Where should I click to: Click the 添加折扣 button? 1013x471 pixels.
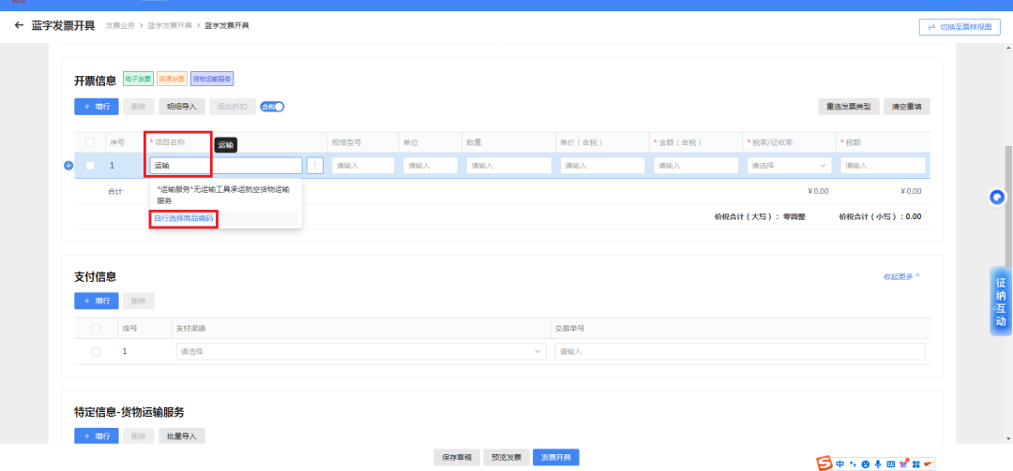(x=233, y=107)
